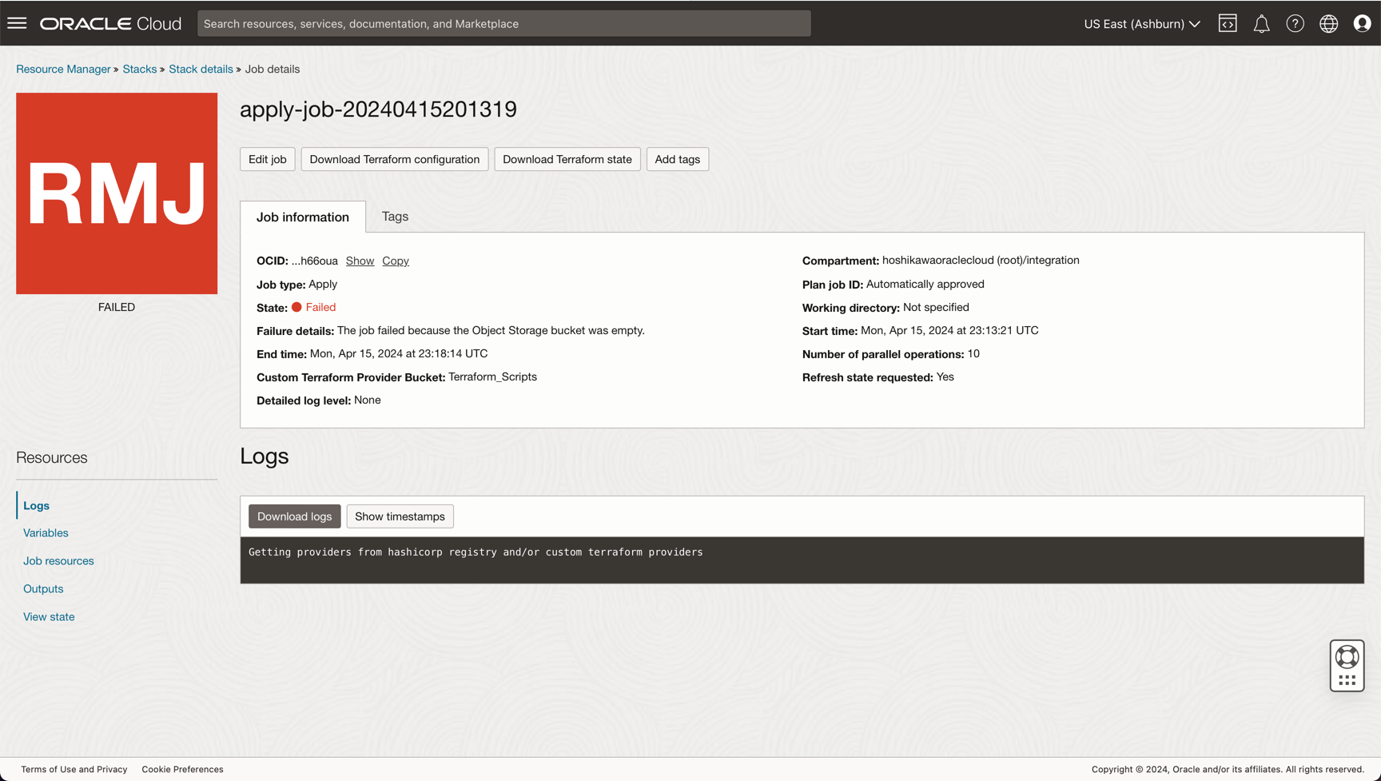Screen dimensions: 1381x781
Task: Open the language globe menu
Action: [x=1328, y=23]
